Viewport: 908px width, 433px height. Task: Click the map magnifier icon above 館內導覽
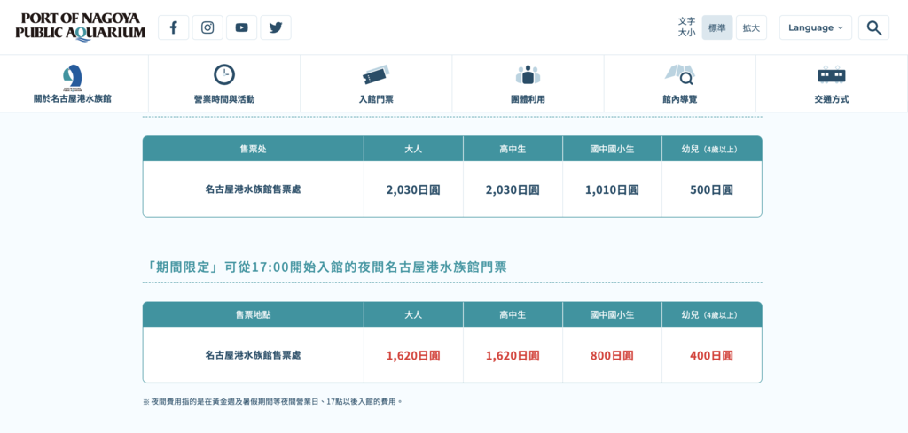click(x=679, y=74)
